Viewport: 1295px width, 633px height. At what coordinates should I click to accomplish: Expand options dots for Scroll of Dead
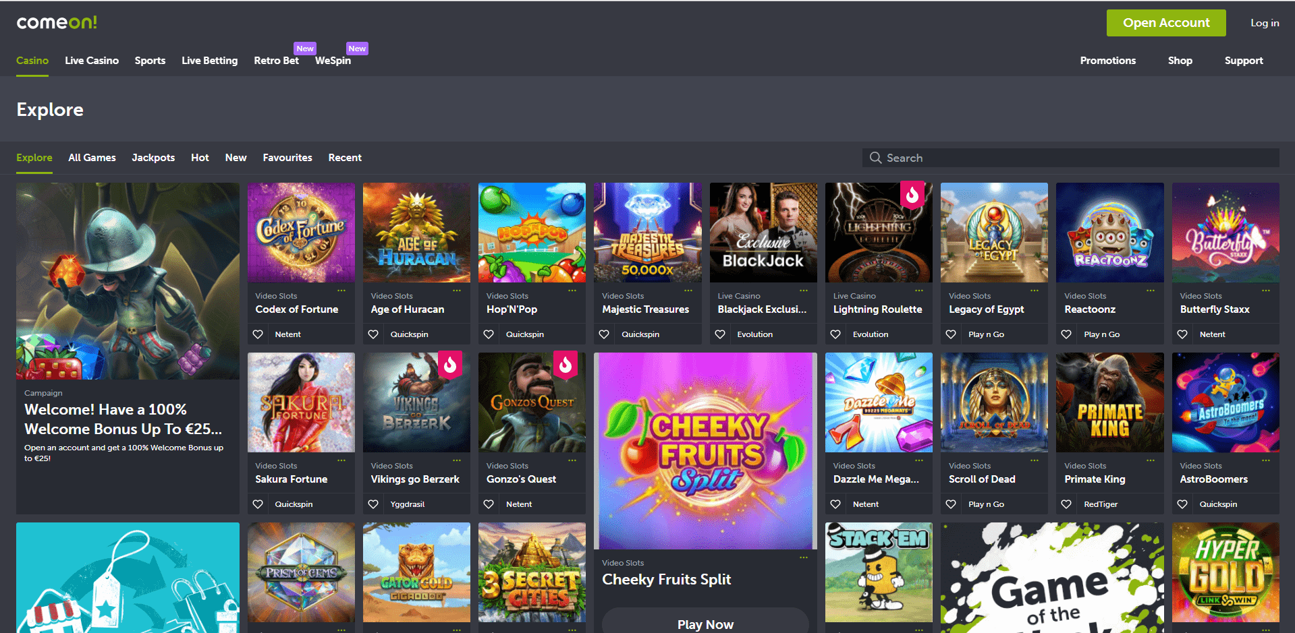pos(1035,460)
